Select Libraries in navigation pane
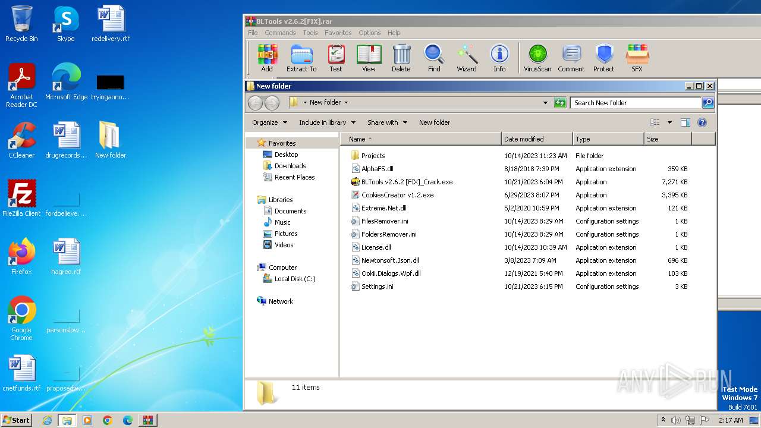 coord(281,200)
